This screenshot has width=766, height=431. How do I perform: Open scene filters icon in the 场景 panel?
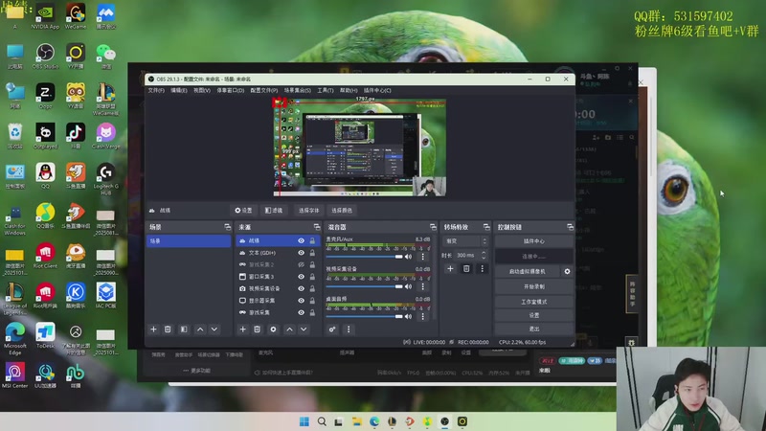[184, 329]
